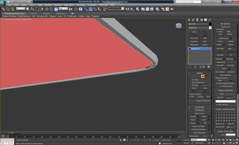Open the Customize menu
Image resolution: width=239 pixels, height=145 pixels.
92,5
